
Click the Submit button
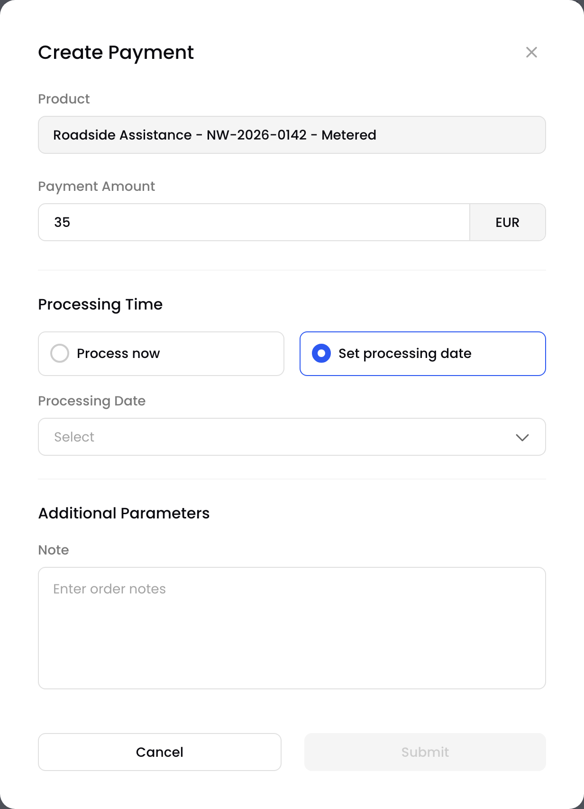pyautogui.click(x=425, y=752)
